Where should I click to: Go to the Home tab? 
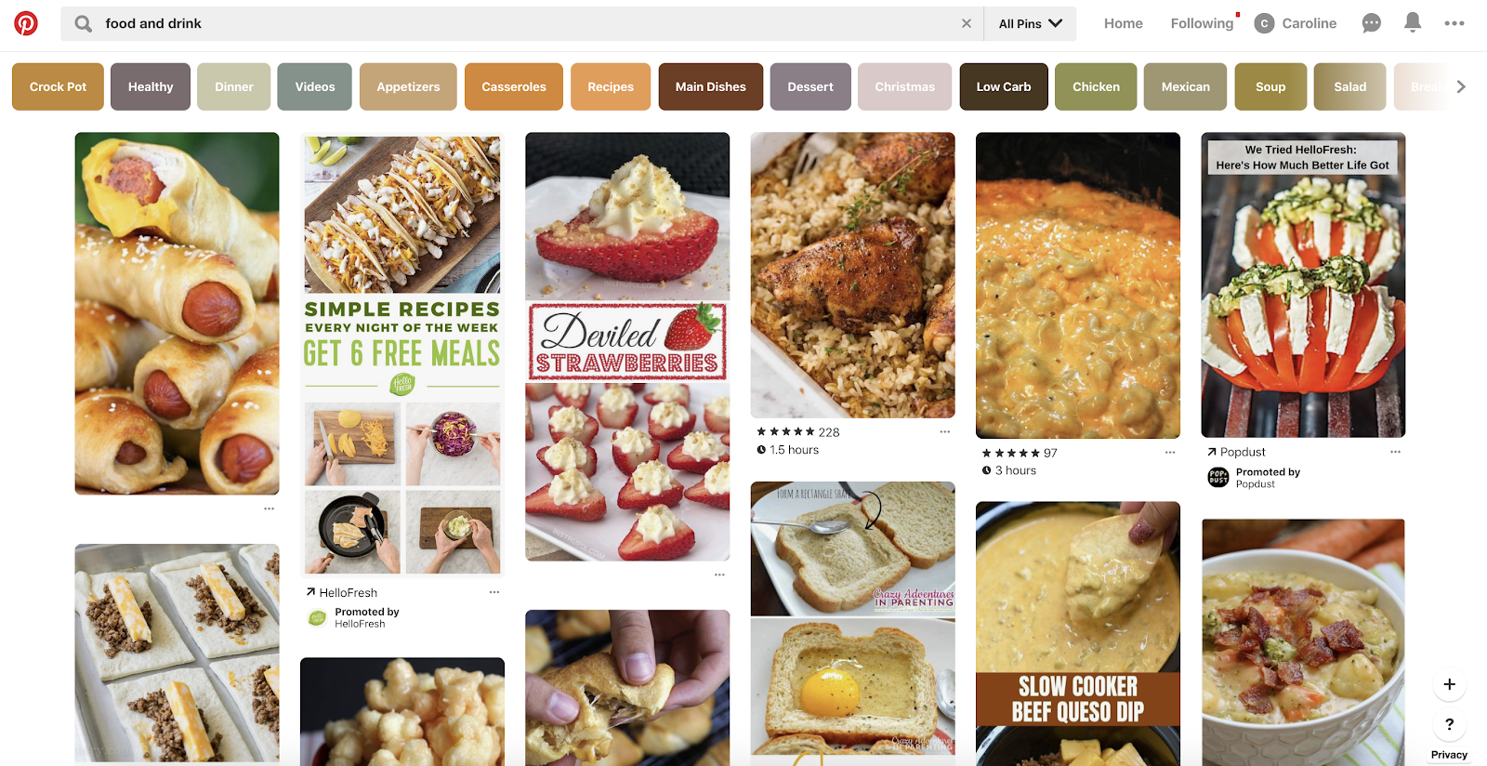pyautogui.click(x=1123, y=23)
